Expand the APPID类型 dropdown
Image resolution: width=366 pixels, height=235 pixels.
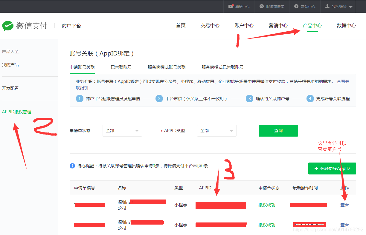(216, 131)
